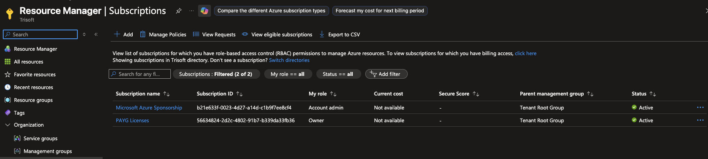Click the All resources grid icon

[x=7, y=62]
